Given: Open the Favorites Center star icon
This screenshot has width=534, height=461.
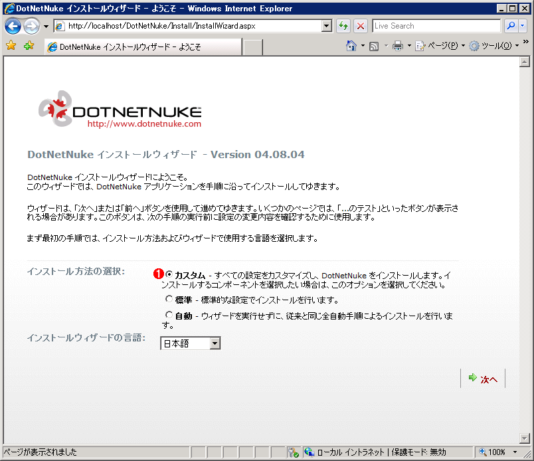Looking at the screenshot, I should tap(11, 45).
